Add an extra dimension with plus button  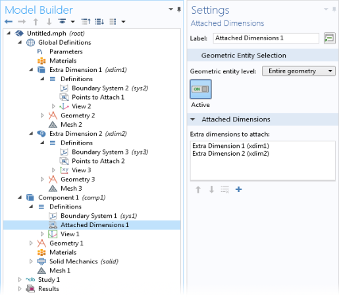238,189
